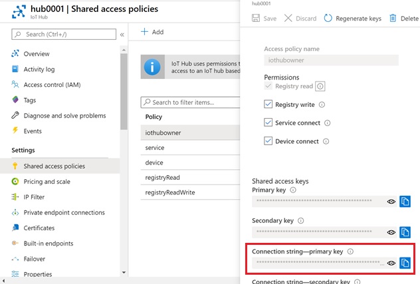
Task: Show Primary key with eye icon
Action: 391,202
